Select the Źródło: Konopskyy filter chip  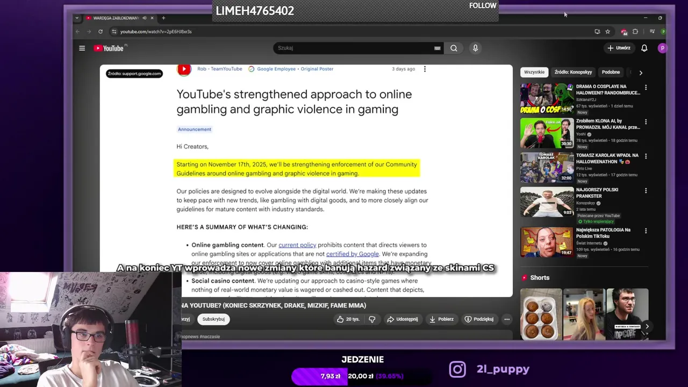coord(573,72)
